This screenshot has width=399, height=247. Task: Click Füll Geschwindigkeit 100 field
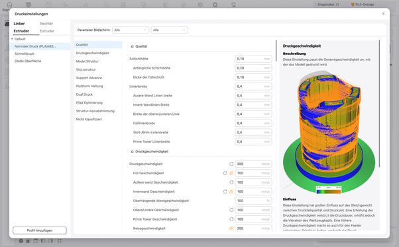(x=253, y=173)
